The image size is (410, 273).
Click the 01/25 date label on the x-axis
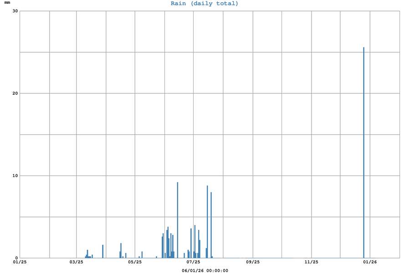click(20, 262)
